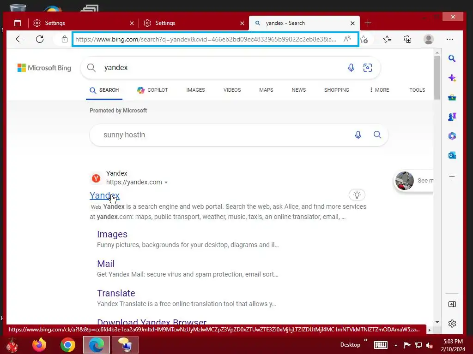Use microphone in the promoted search box

[x=358, y=135]
